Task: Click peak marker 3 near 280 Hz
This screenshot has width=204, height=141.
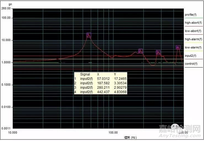Action: point(158,52)
